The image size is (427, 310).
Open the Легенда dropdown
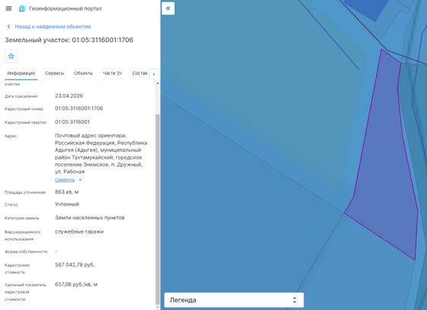point(234,300)
